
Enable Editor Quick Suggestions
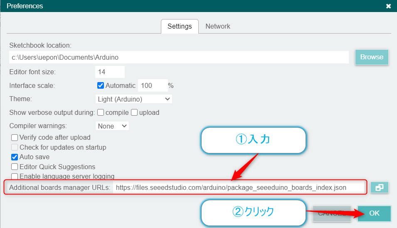click(15, 167)
